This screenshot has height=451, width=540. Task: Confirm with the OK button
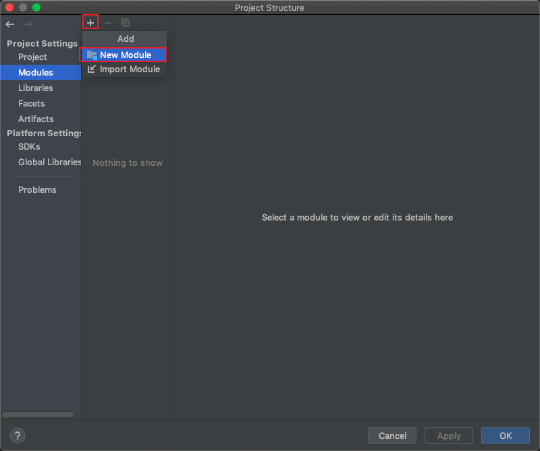point(505,435)
